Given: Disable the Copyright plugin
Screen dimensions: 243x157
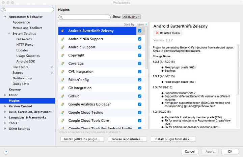Looking at the screenshot, I should (x=140, y=55).
